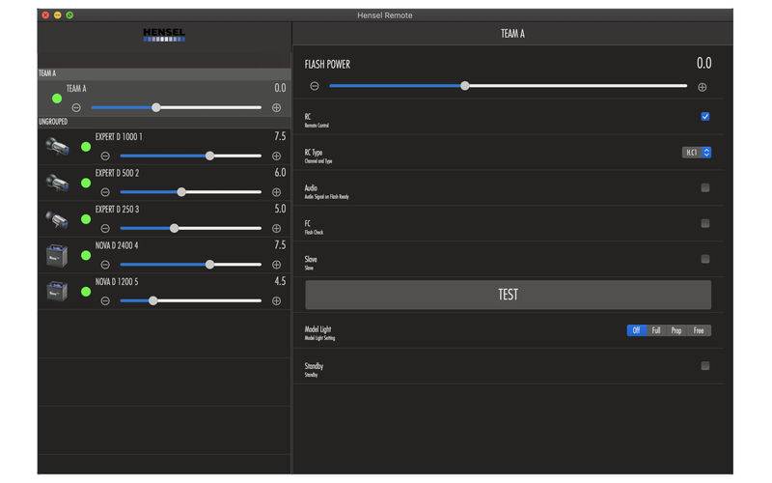The height and width of the screenshot is (483, 772).
Task: Click green status dot of Nova D 1200 5
Action: pyautogui.click(x=86, y=292)
